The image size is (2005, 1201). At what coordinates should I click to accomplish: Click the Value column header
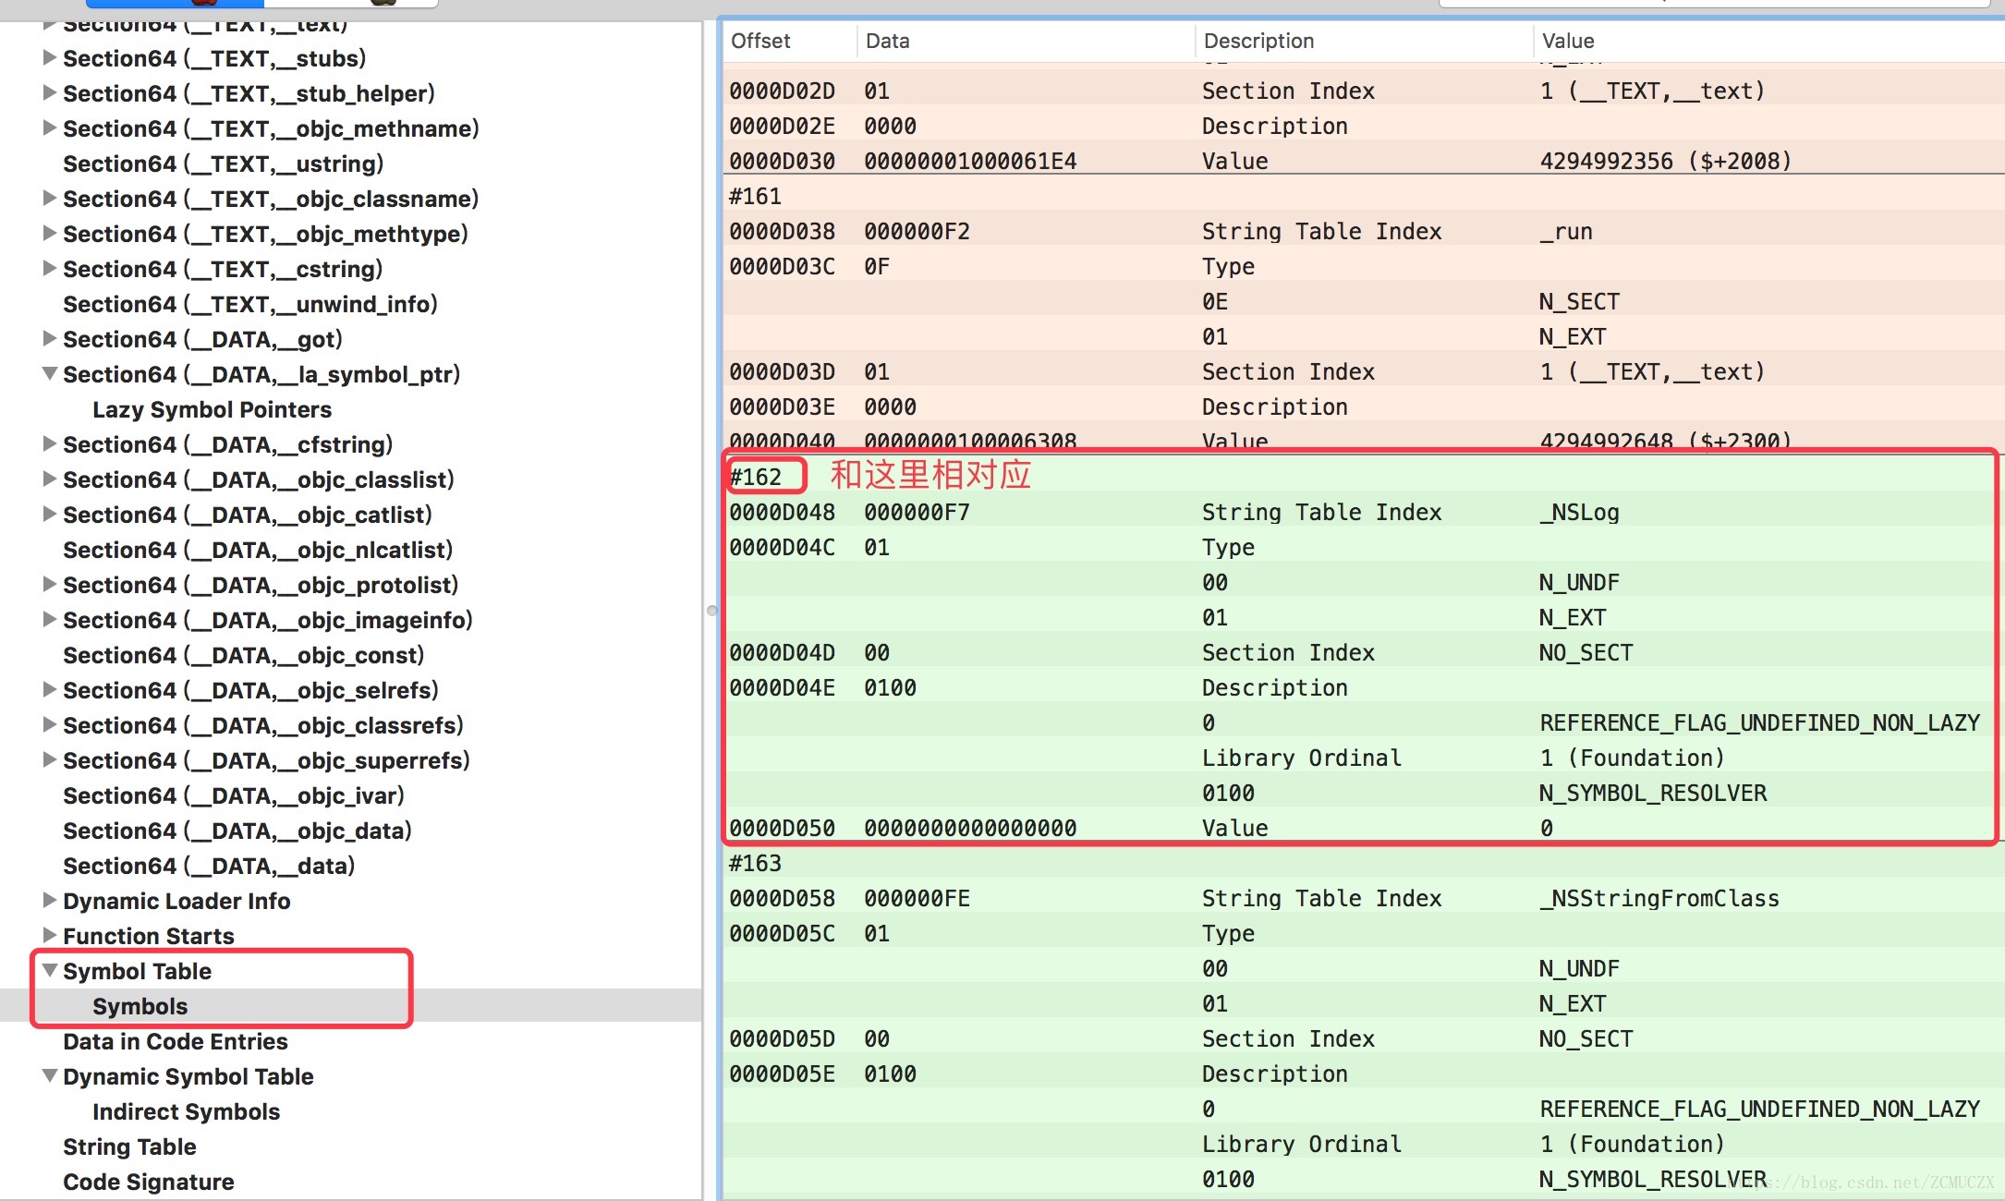pos(1568,41)
